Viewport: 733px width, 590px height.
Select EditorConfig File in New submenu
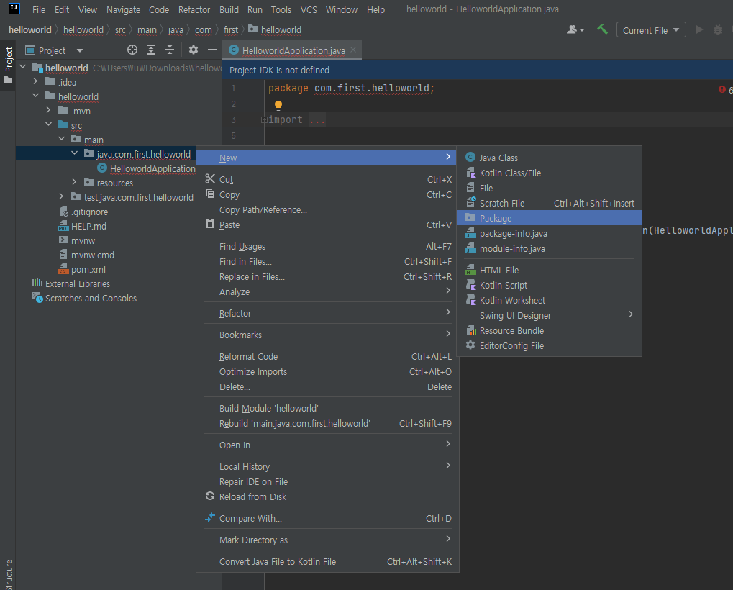(549, 346)
